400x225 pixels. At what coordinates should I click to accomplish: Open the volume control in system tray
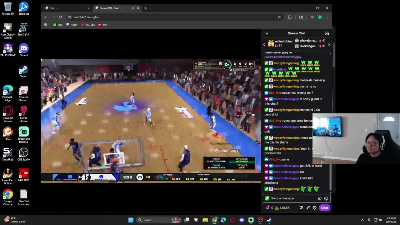pyautogui.click(x=381, y=220)
